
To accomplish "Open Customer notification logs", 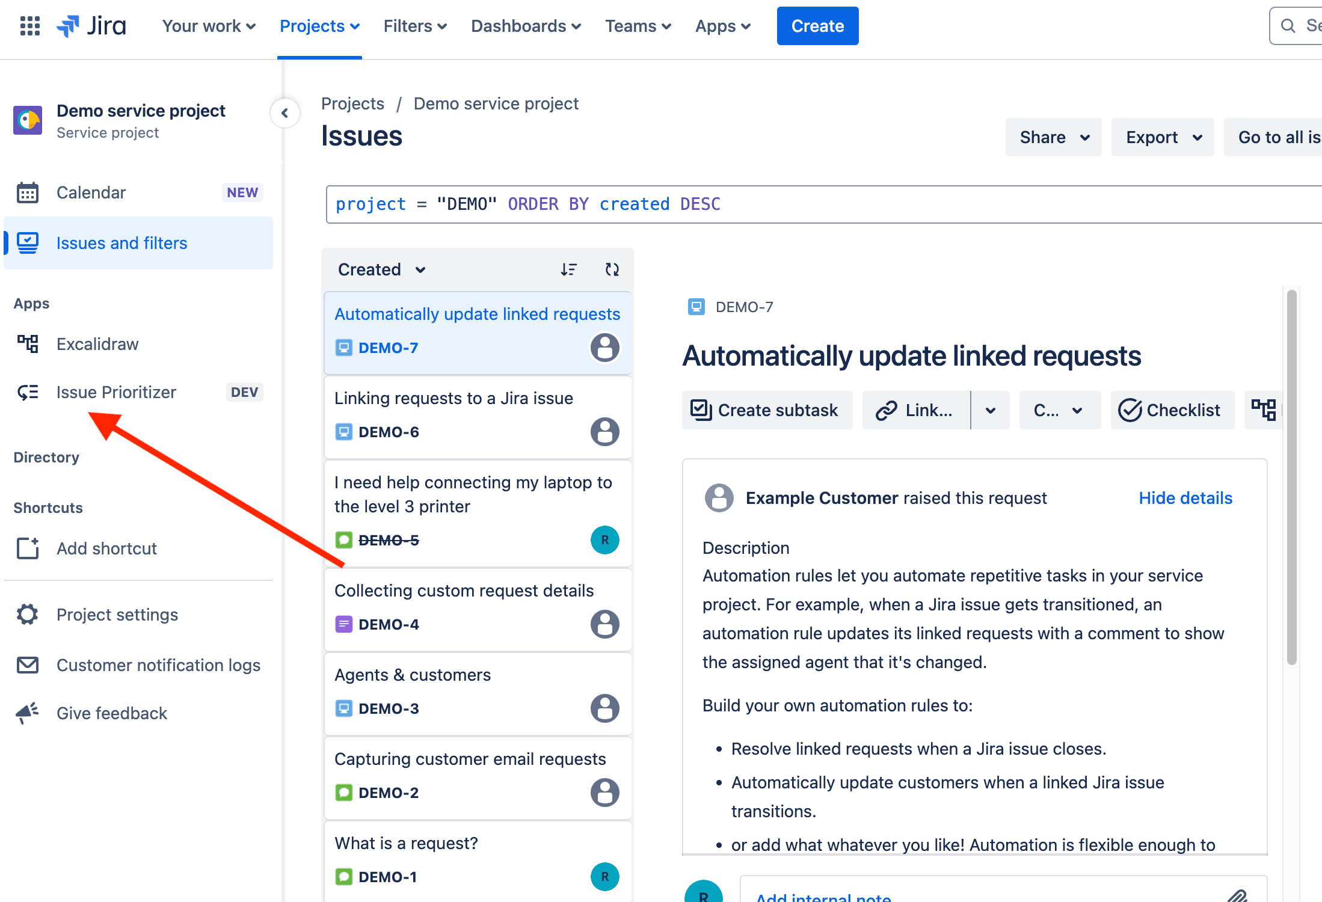I will click(138, 665).
